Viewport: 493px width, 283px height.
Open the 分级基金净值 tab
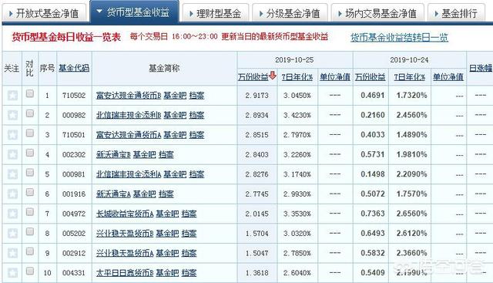[290, 14]
